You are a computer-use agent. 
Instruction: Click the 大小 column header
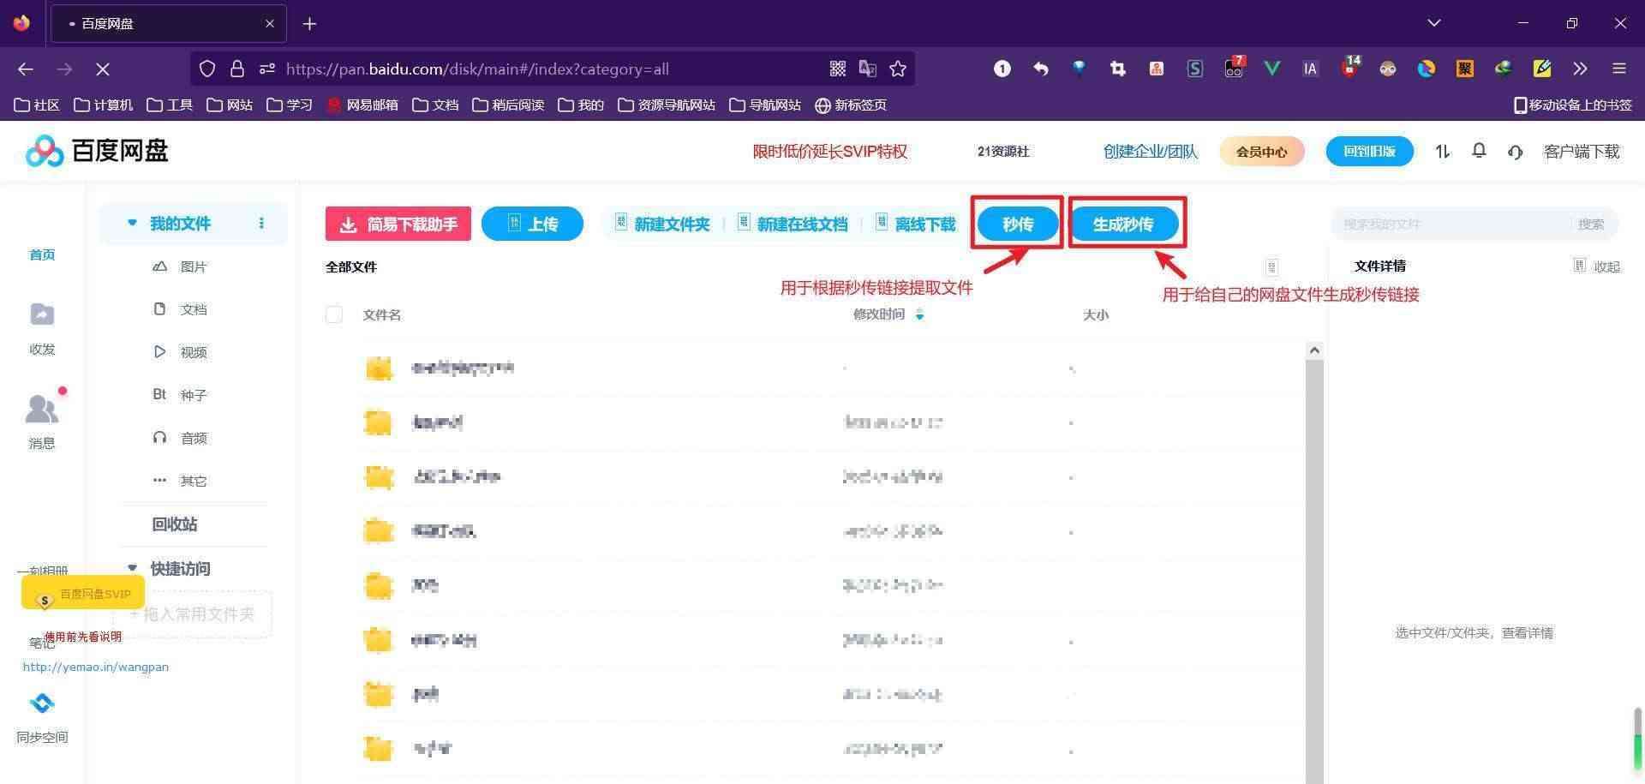click(1096, 314)
